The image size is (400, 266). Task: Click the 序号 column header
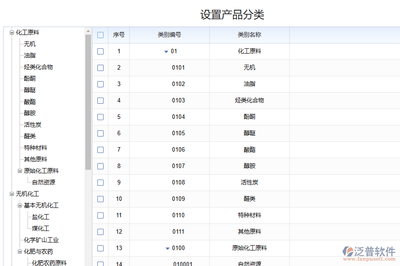click(119, 35)
